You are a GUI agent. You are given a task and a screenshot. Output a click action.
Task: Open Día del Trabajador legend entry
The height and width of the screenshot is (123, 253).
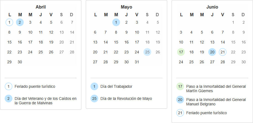[116, 86]
